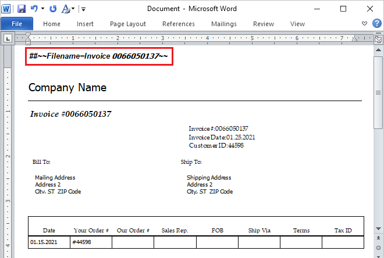Switch to the Insert tab
The width and height of the screenshot is (384, 258).
tap(85, 24)
